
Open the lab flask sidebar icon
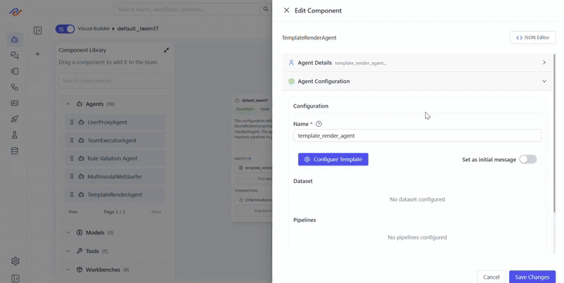[15, 135]
